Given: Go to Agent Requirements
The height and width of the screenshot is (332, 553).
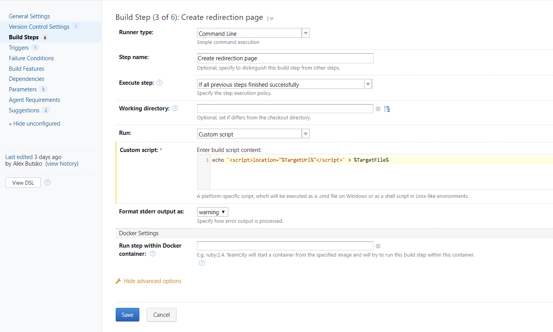Looking at the screenshot, I should click(35, 100).
